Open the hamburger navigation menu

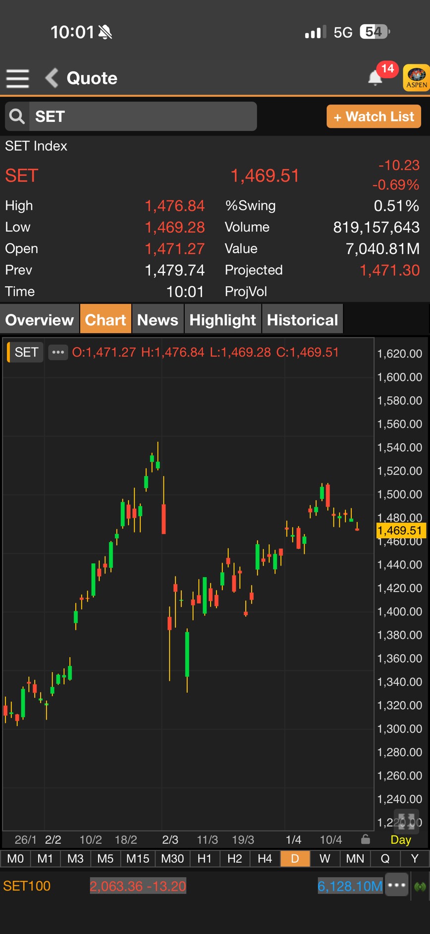[x=17, y=78]
